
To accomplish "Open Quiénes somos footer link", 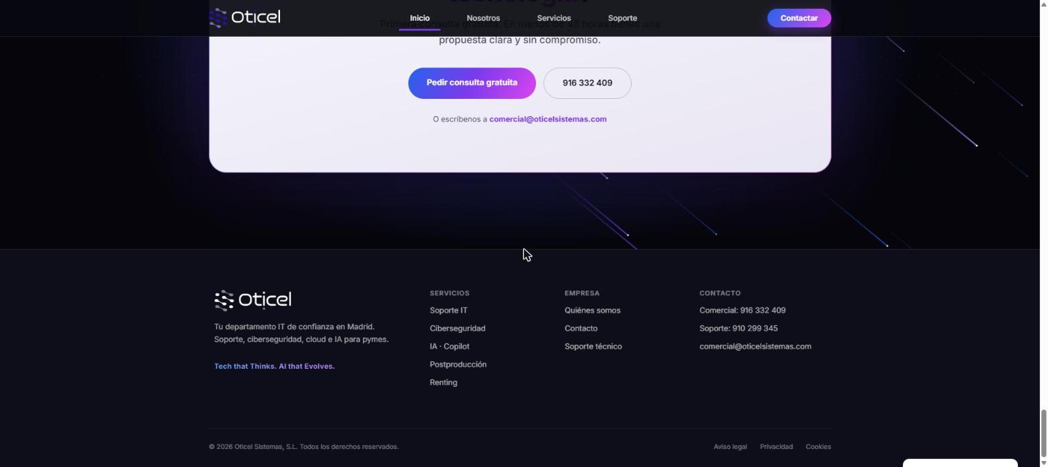I will point(592,310).
